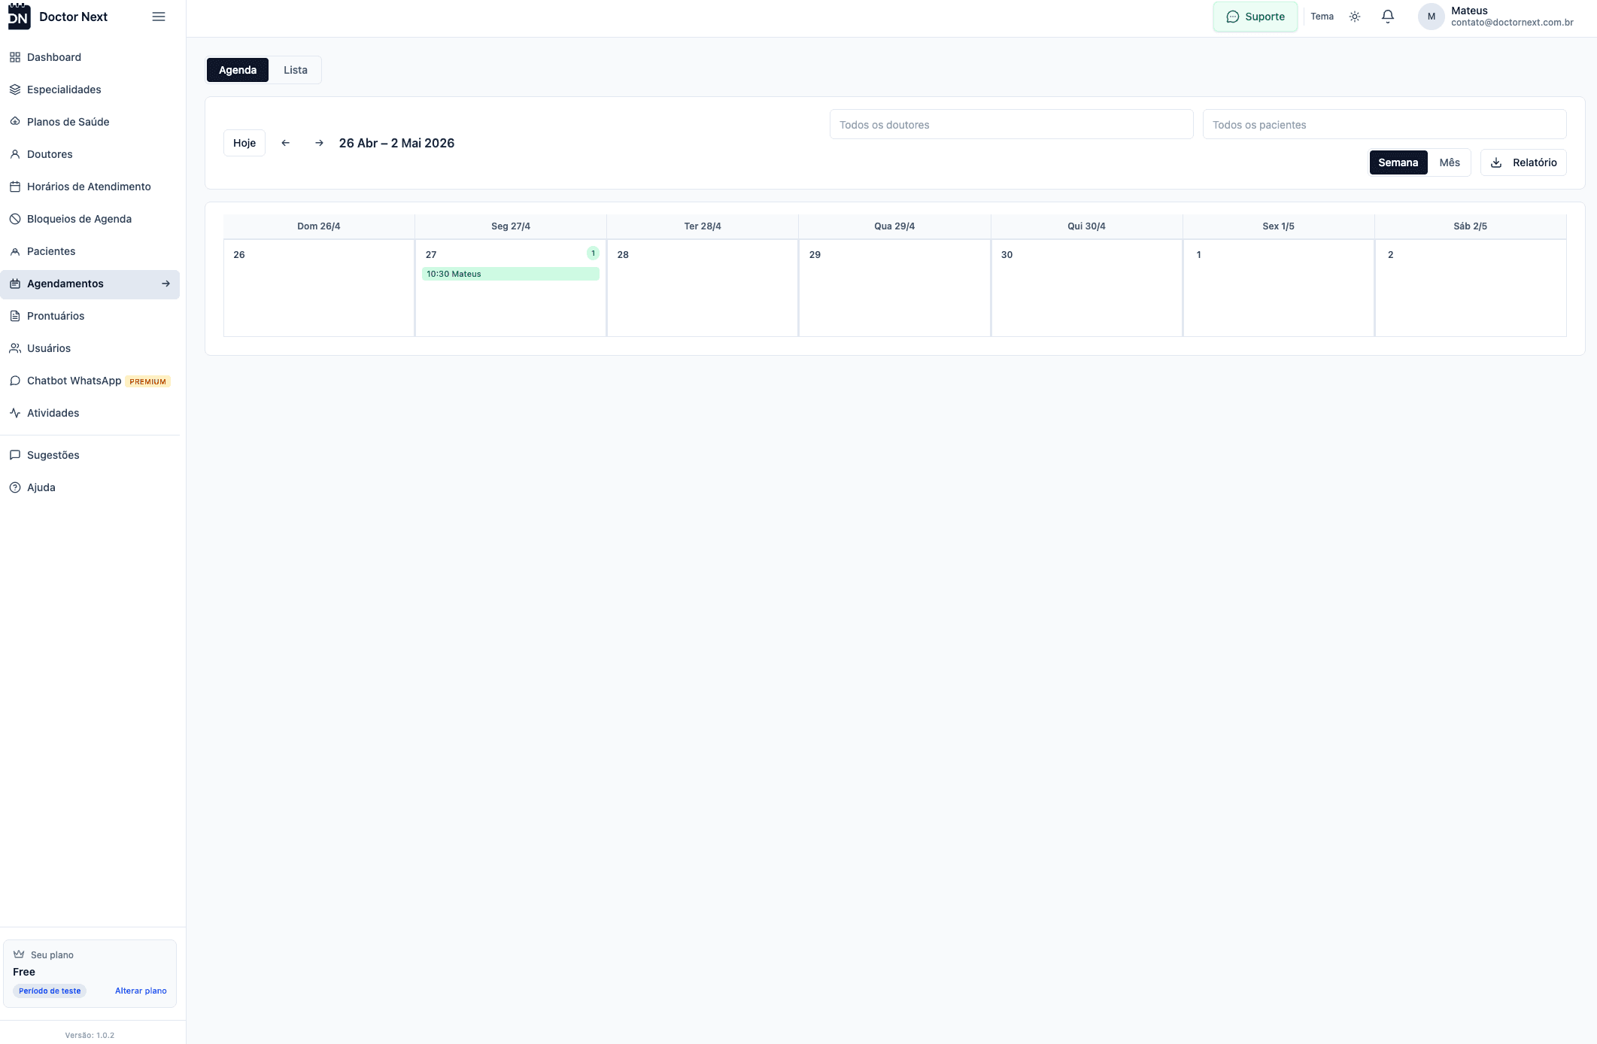Select the Agenda tab

[x=238, y=70]
